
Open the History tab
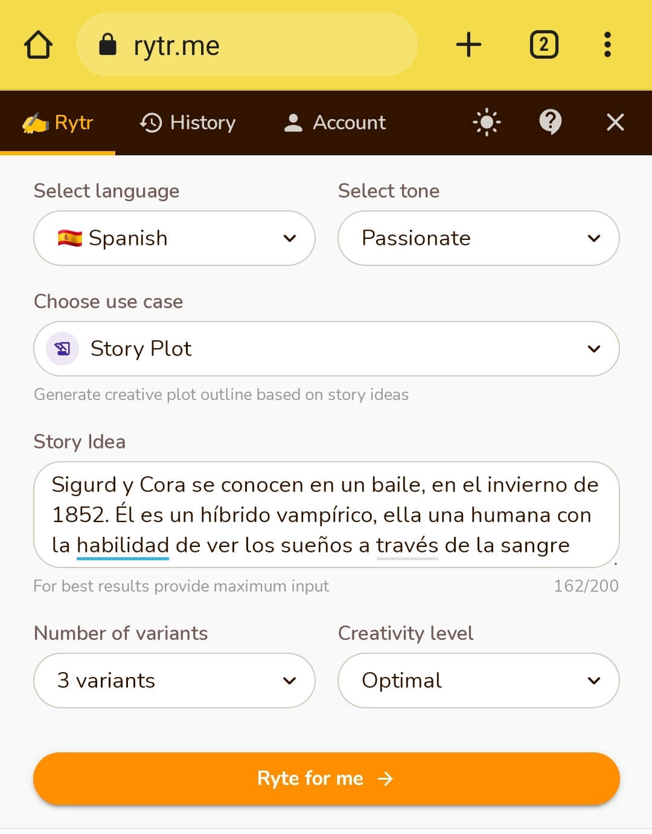click(x=188, y=123)
